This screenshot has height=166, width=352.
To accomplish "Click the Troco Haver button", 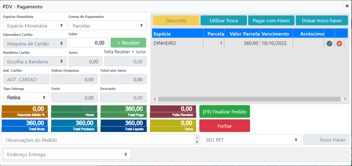I will [326, 140].
